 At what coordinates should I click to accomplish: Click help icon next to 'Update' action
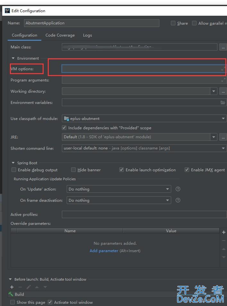coord(178,189)
